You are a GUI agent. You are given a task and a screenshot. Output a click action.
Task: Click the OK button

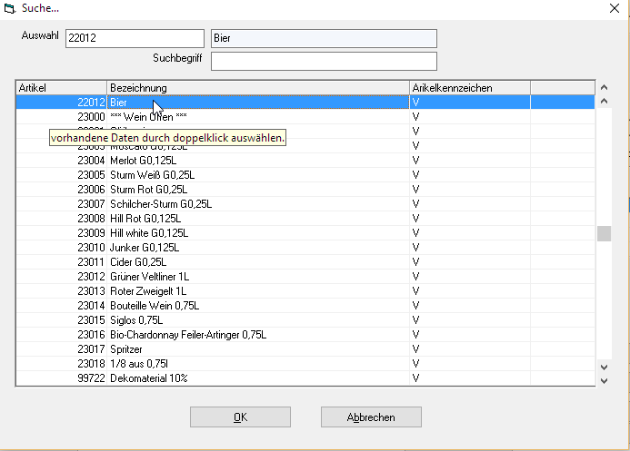point(240,417)
